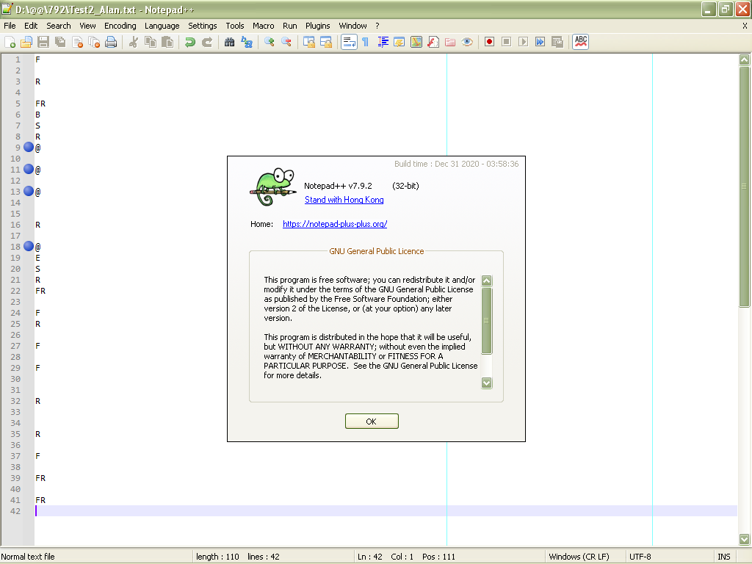Open the Plugins menu
The height and width of the screenshot is (564, 752).
[x=317, y=26]
